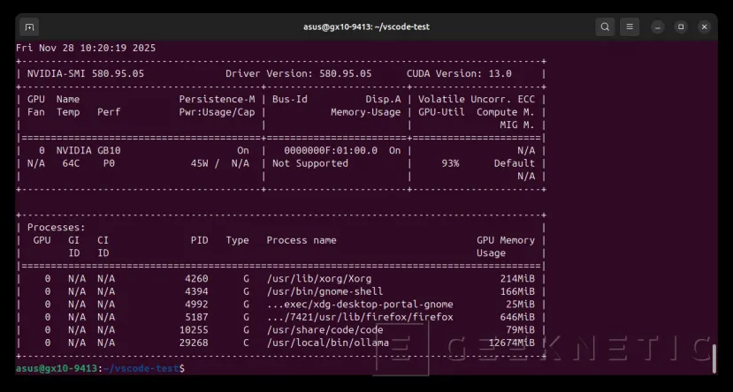
Task: Maximize the terminal window
Action: click(681, 26)
